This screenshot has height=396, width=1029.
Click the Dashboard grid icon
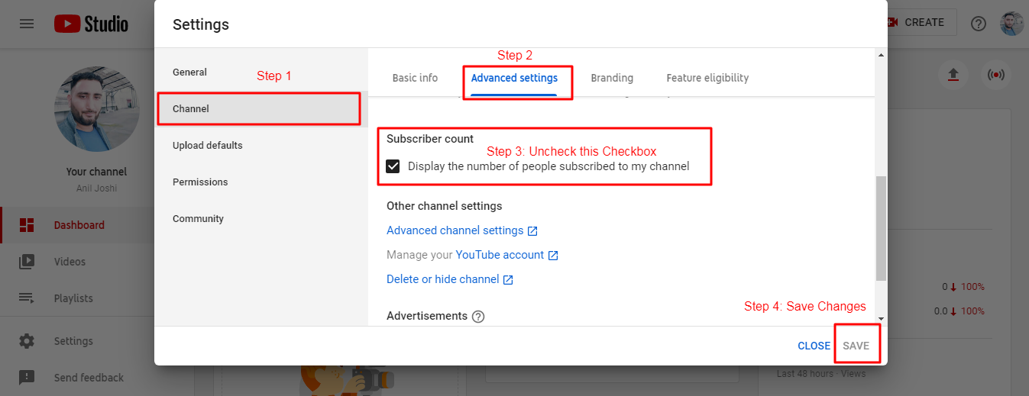pyautogui.click(x=27, y=225)
